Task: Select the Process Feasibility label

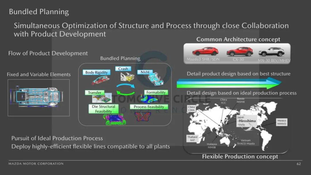Action: click(149, 107)
